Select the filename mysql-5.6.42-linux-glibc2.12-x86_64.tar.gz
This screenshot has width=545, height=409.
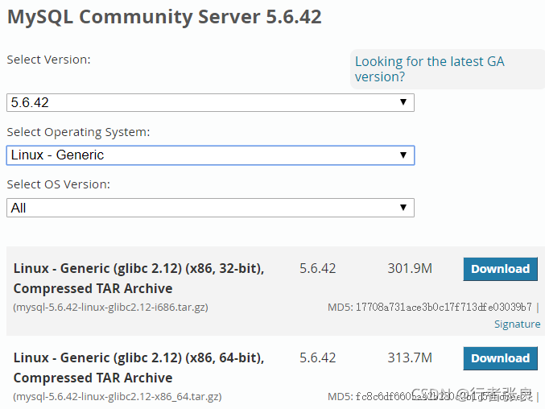click(x=118, y=396)
